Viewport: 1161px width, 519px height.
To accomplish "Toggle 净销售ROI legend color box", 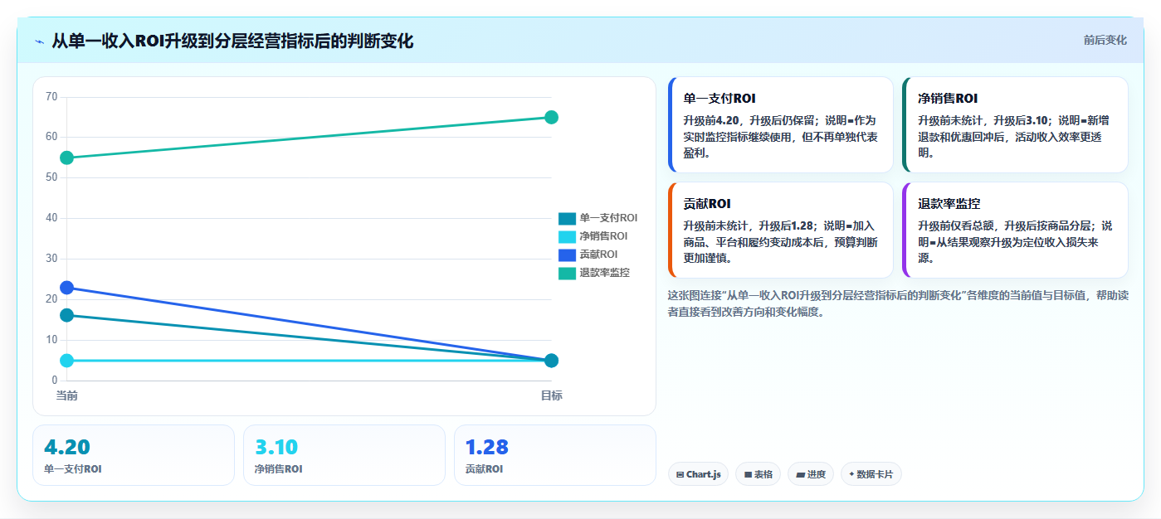I will click(x=567, y=236).
